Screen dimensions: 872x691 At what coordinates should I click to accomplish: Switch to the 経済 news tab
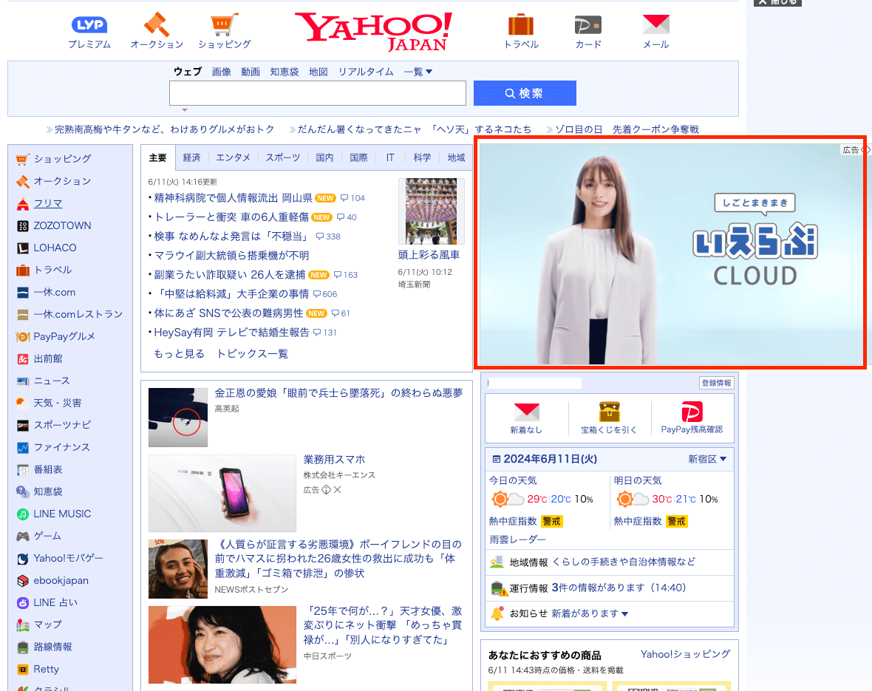pos(192,157)
